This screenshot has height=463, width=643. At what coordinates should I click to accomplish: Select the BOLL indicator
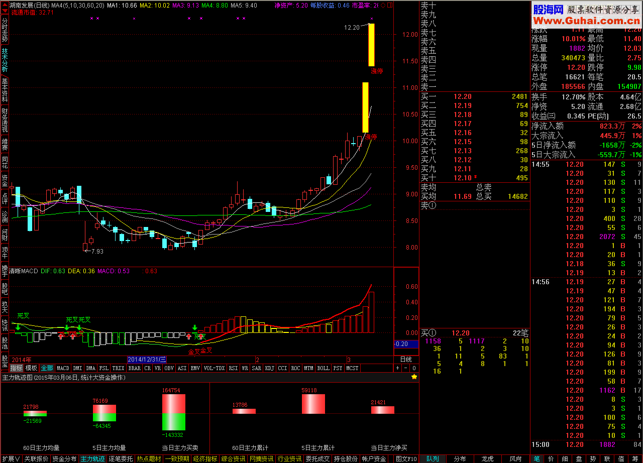[324, 368]
